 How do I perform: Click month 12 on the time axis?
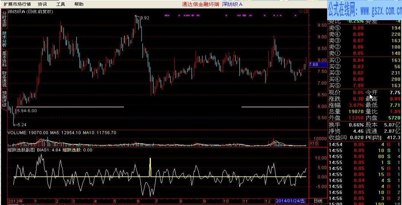pos(268,201)
